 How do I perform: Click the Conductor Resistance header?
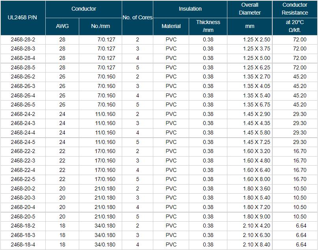pos(295,9)
